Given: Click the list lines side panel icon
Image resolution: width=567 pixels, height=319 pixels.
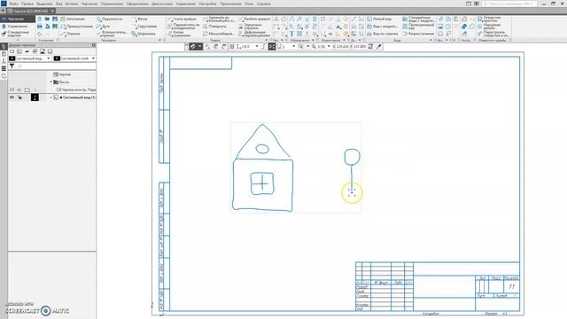Looking at the screenshot, I should pos(4,68).
